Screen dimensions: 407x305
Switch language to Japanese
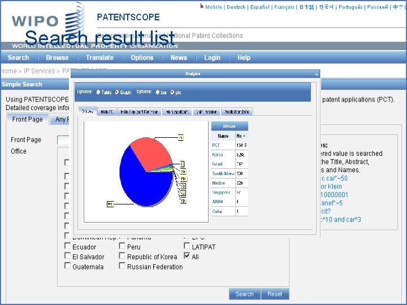306,7
